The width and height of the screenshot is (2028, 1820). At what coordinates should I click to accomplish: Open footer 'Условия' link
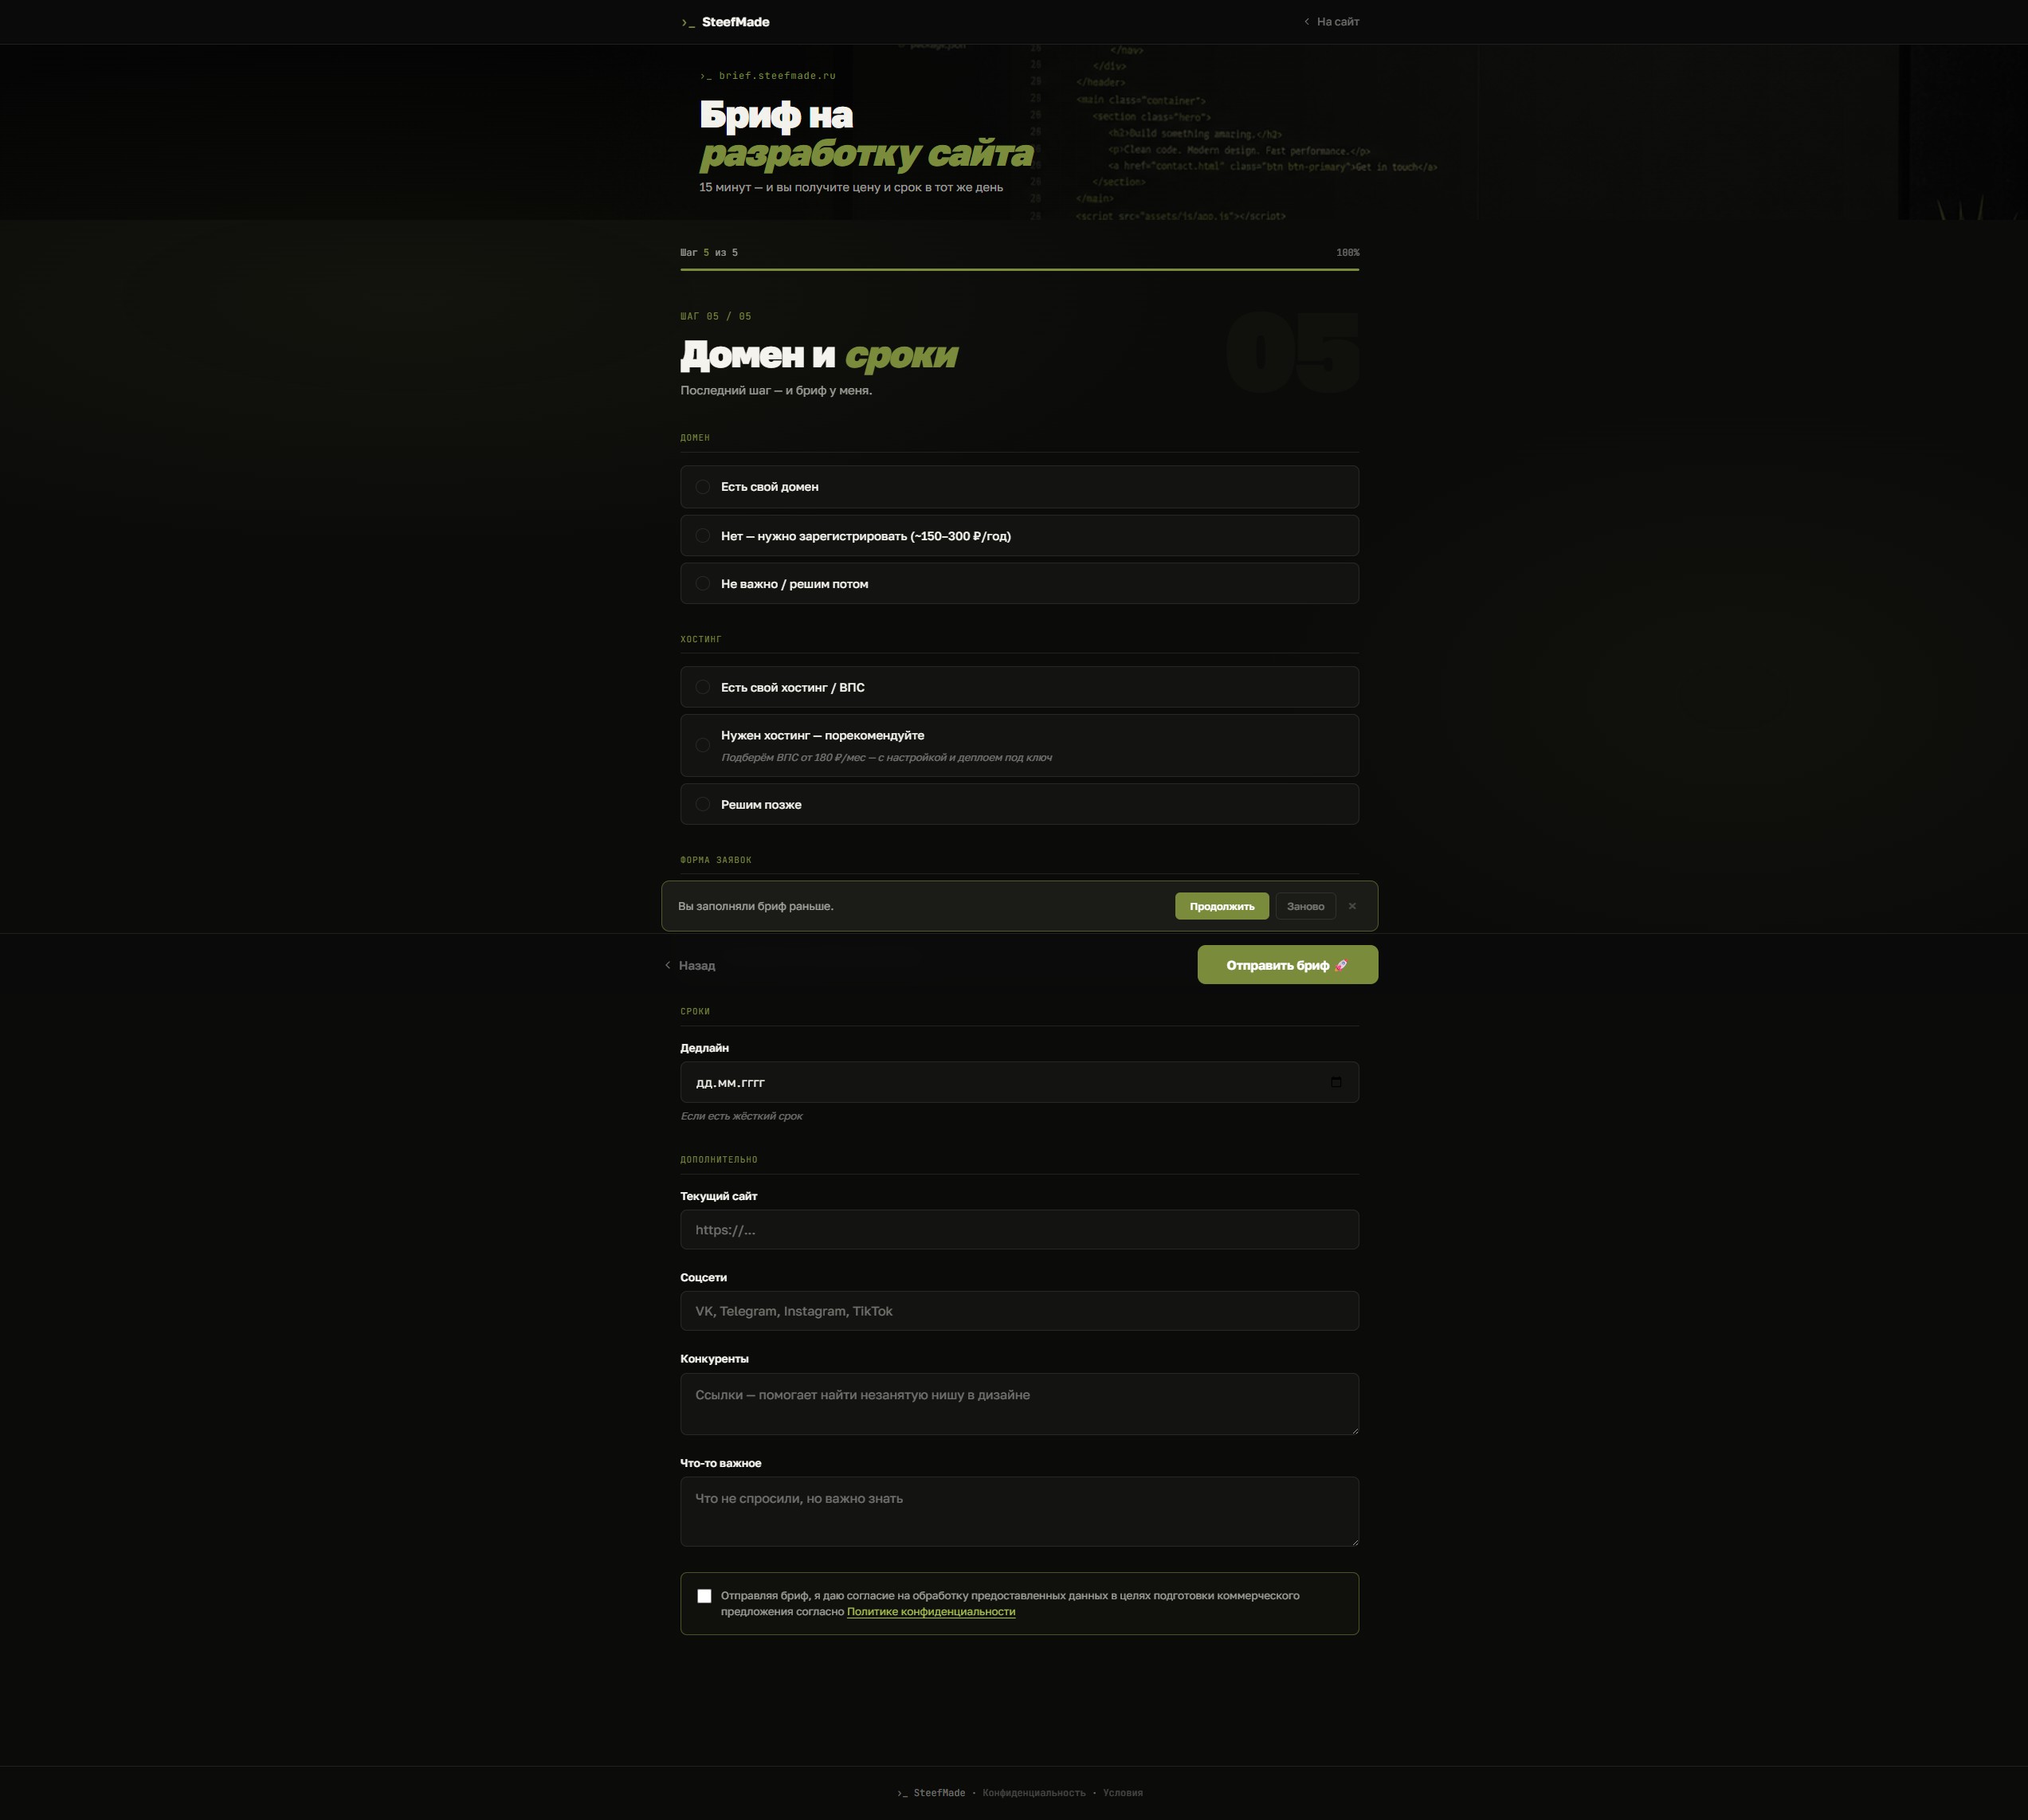[x=1122, y=1793]
